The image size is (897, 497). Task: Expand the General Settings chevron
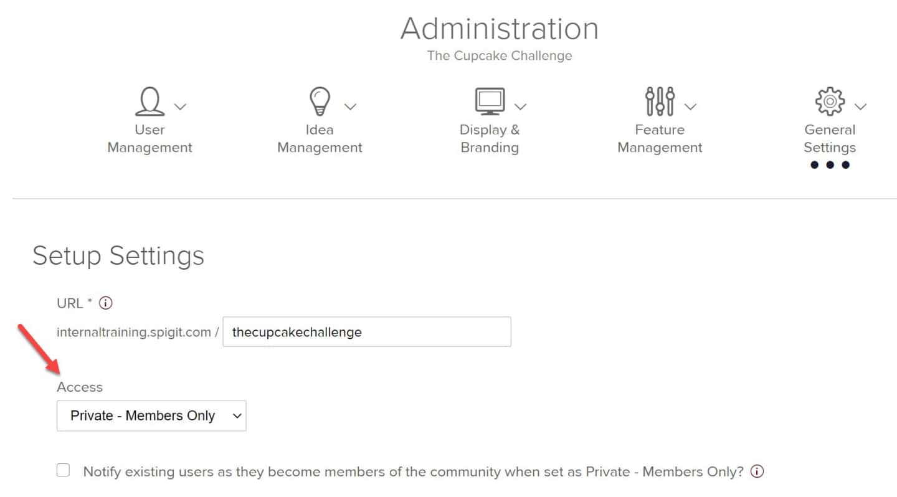point(860,107)
